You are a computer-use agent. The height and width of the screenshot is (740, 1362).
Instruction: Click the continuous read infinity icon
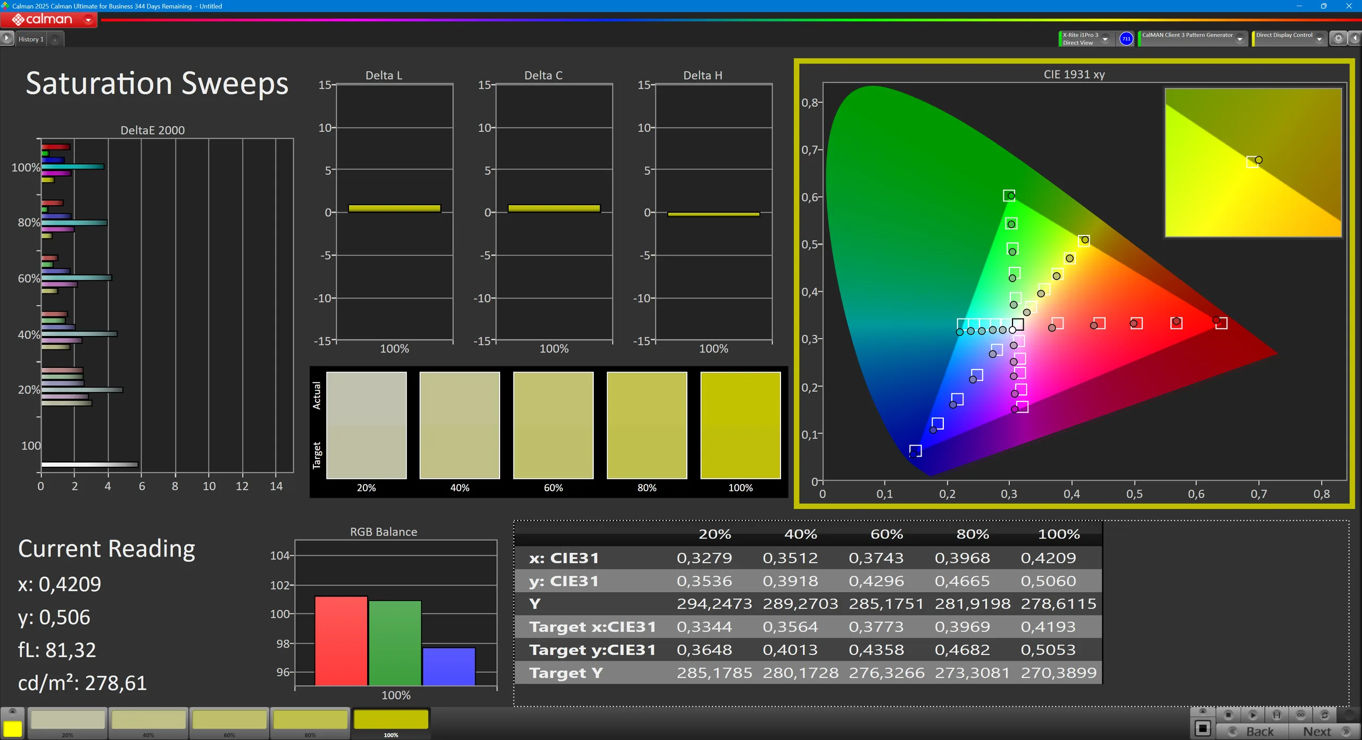pos(1300,715)
